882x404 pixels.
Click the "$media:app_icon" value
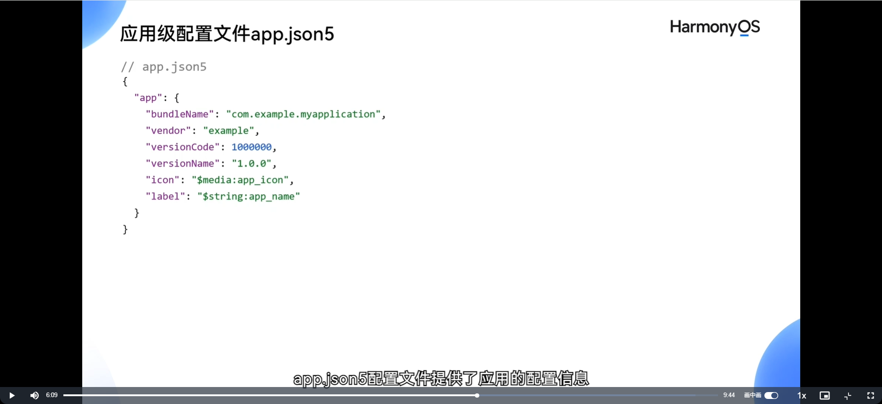[240, 180]
